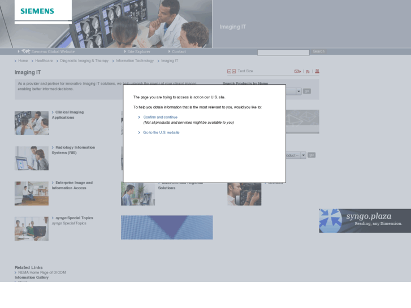The image size is (411, 308).
Task: Click the Radiology Information Systems thumbnail
Action: tap(32, 158)
